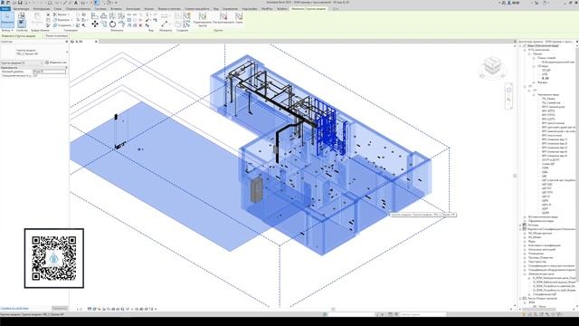Switch to the Вид ribbon tab
This screenshot has height=326, width=579.
point(215,8)
